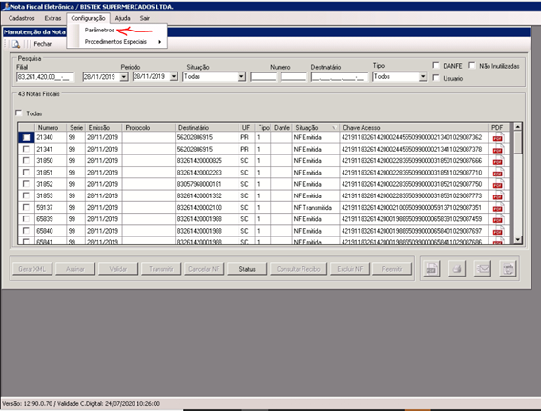Expand the Tipo combo box
The height and width of the screenshot is (411, 541).
coord(423,77)
